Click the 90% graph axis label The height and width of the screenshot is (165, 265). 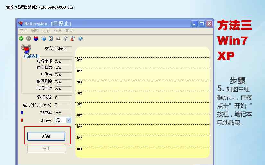(x=79, y=60)
